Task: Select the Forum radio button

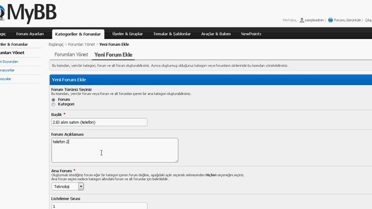Action: coord(53,100)
